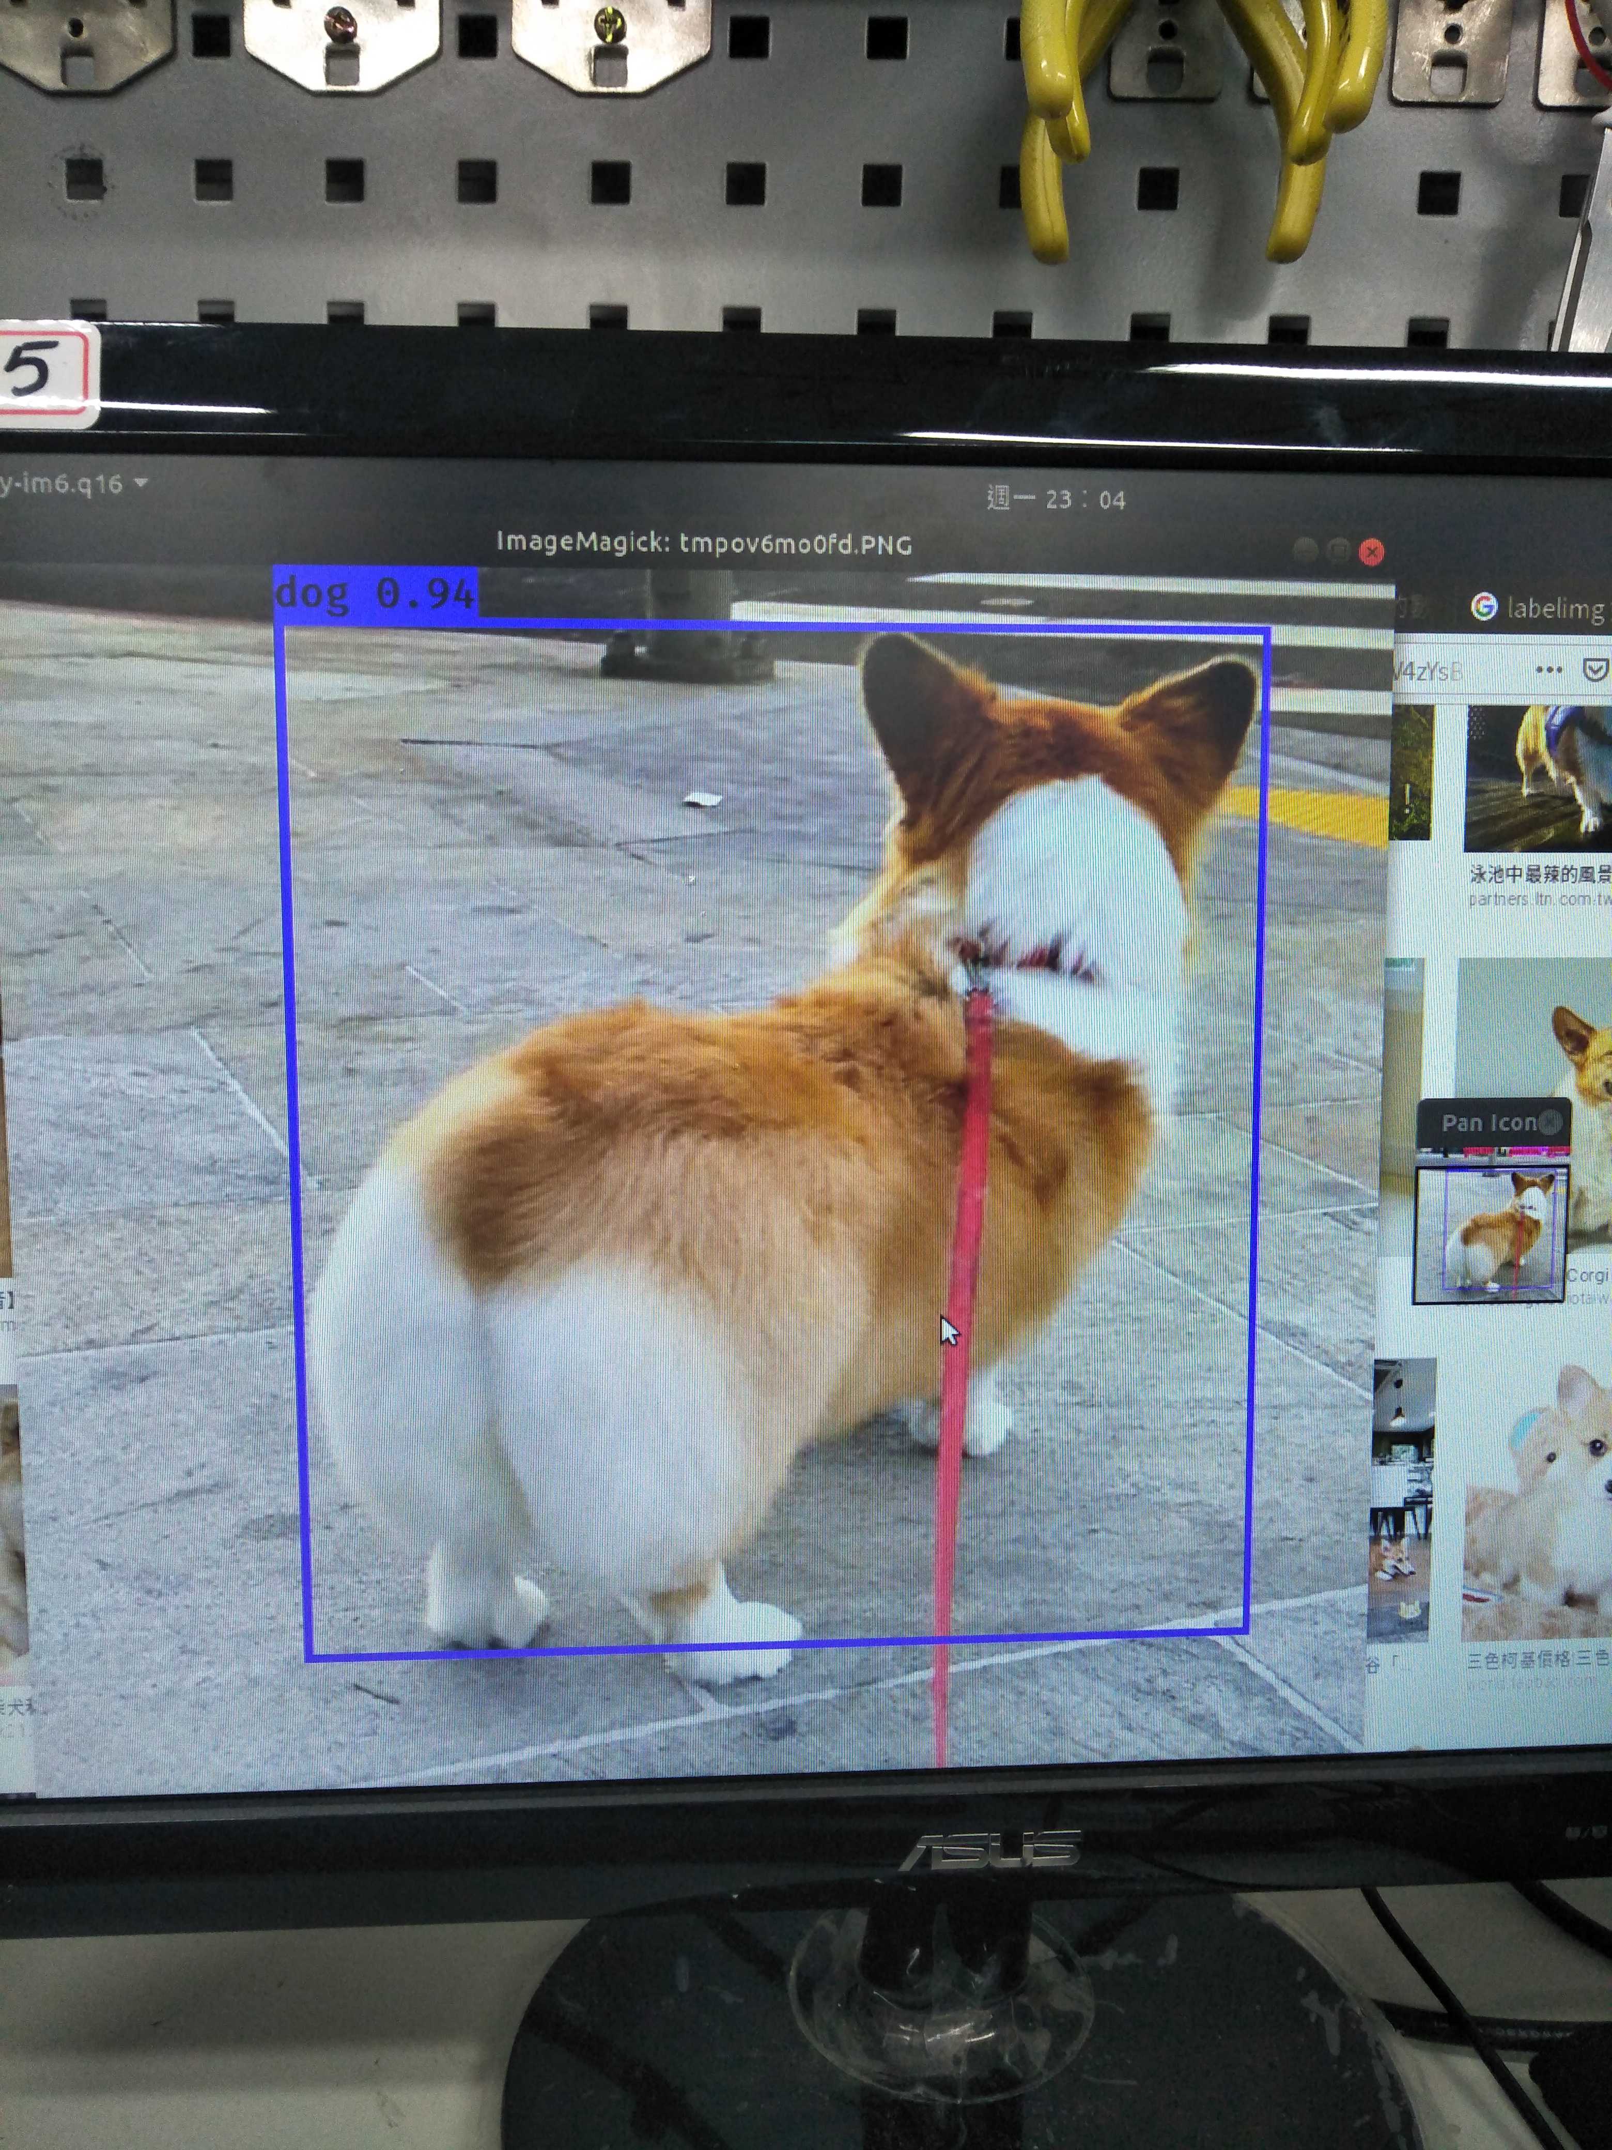Minimize the ImageMagick image window
The image size is (1612, 2150).
[1305, 551]
